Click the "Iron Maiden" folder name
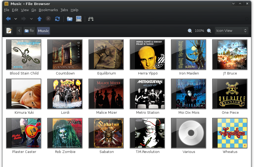 [x=189, y=73]
